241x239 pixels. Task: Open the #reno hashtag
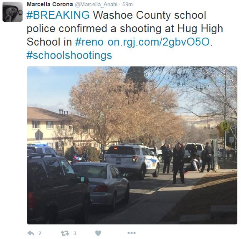[x=89, y=42]
